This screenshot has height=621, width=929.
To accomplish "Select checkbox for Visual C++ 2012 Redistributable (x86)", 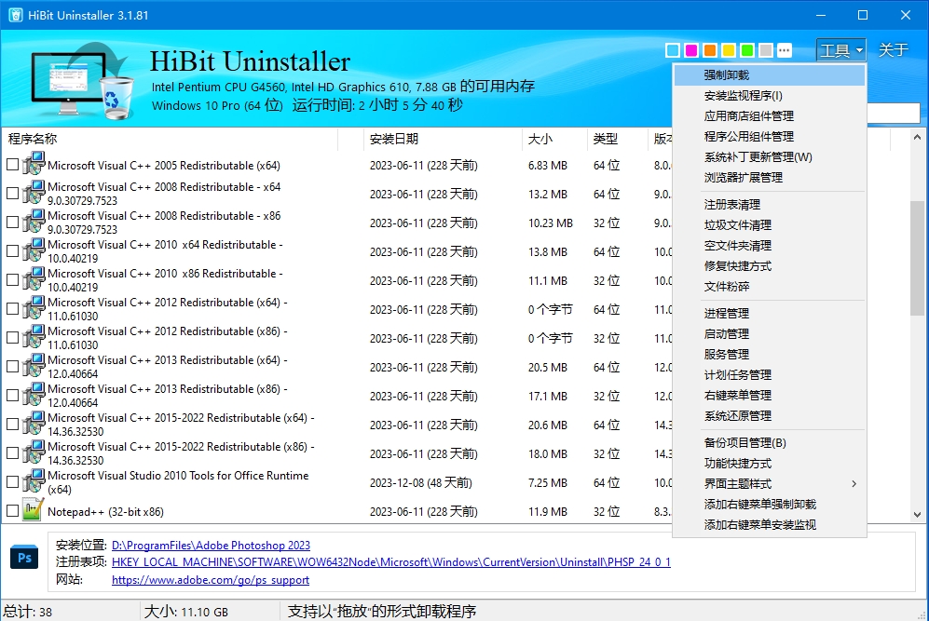I will click(12, 338).
